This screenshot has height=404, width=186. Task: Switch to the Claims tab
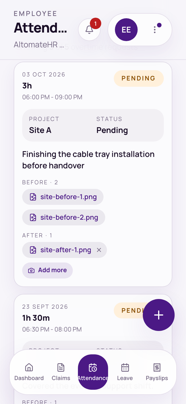(61, 372)
